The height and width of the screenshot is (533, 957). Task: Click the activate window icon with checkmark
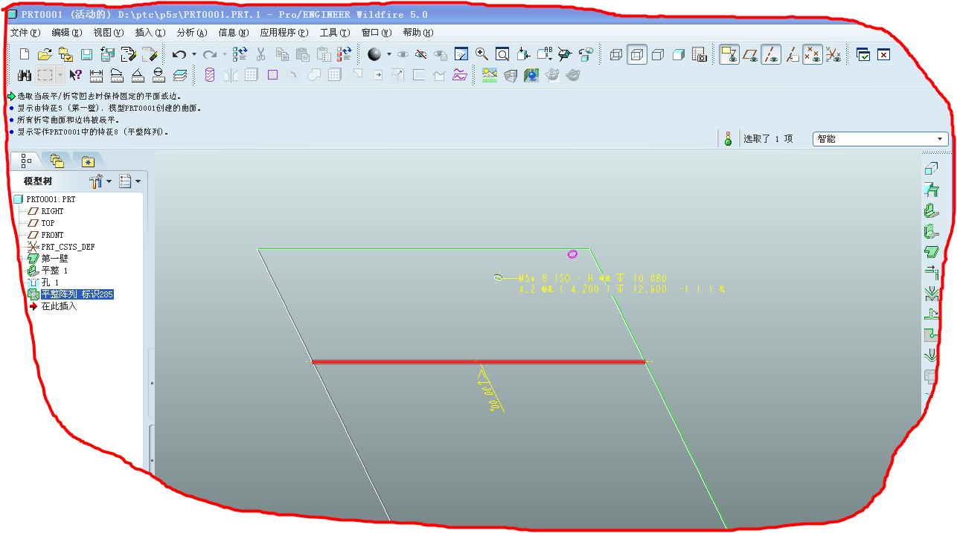point(863,54)
